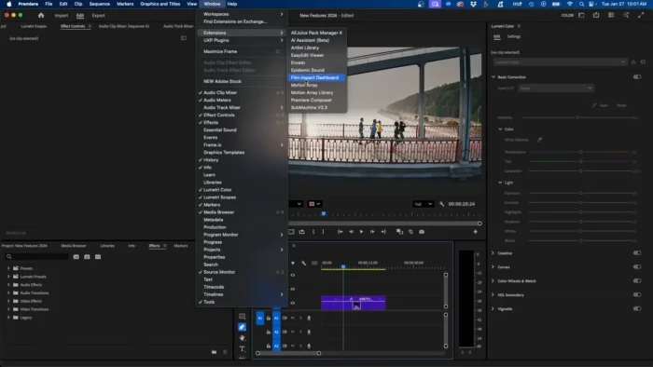Collapse Basic Correction section
The width and height of the screenshot is (653, 367).
coord(493,77)
